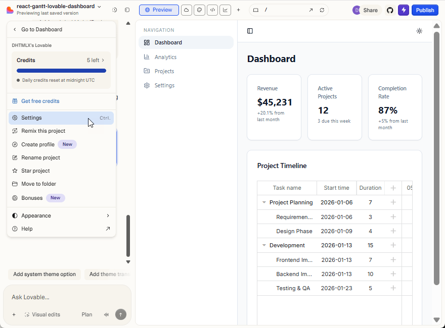This screenshot has width=445, height=328.
Task: Refresh the preview with reload icon
Action: coord(322,10)
